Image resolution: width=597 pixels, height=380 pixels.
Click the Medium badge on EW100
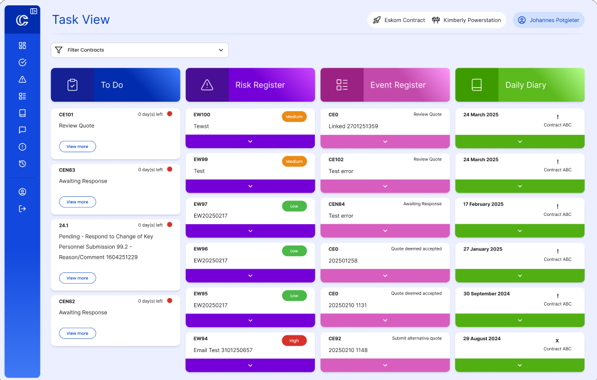tap(294, 117)
